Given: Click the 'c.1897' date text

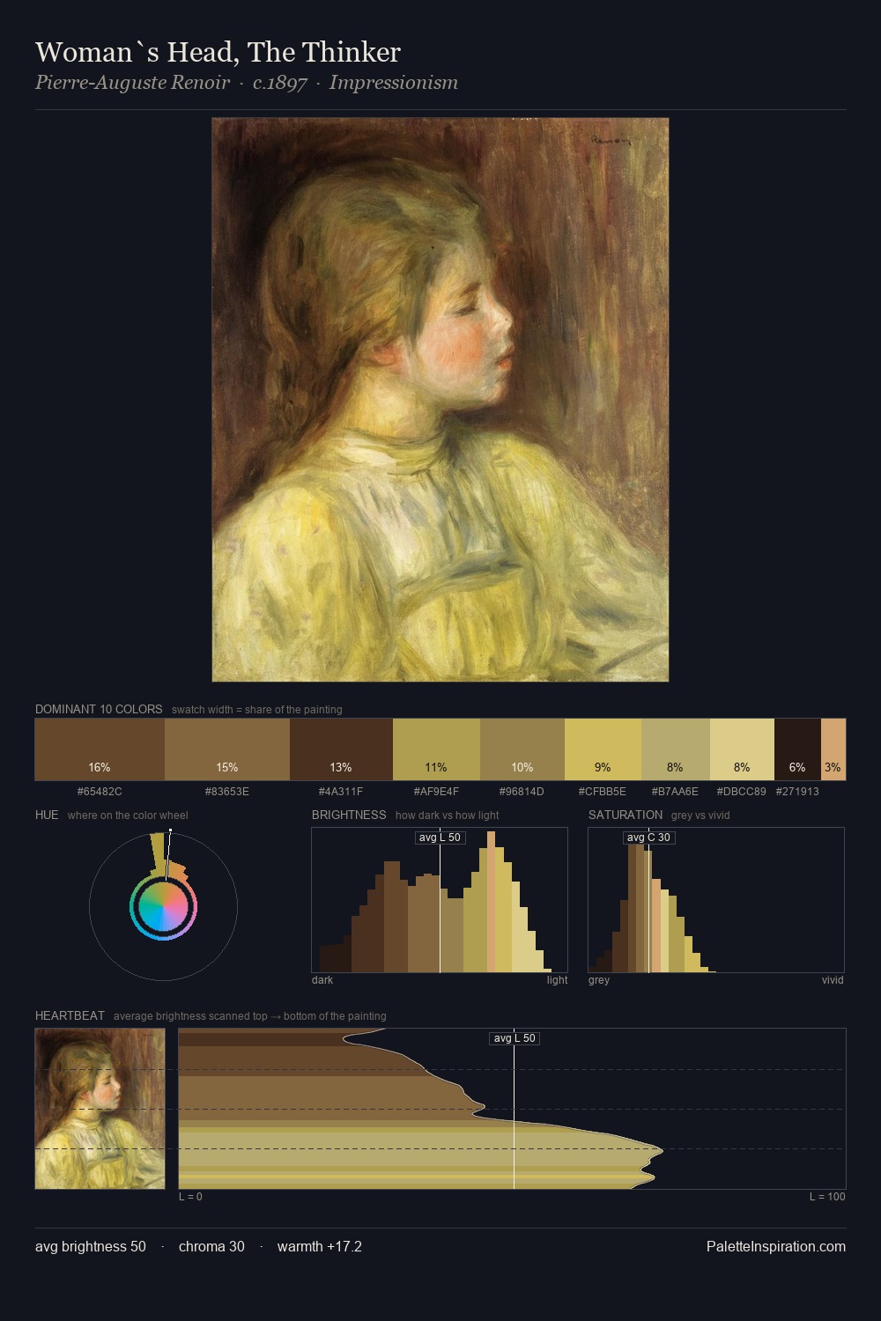Looking at the screenshot, I should (280, 83).
